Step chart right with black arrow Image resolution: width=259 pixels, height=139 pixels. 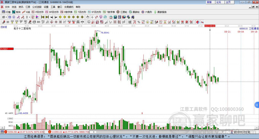tap(56, 17)
